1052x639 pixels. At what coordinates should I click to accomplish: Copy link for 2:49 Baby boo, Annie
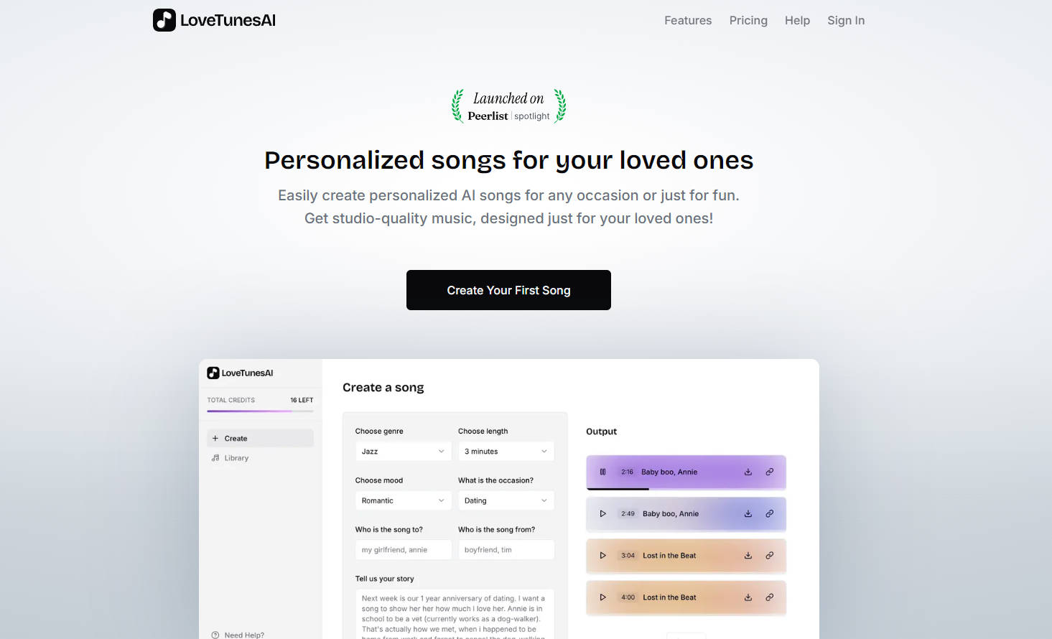(x=769, y=514)
